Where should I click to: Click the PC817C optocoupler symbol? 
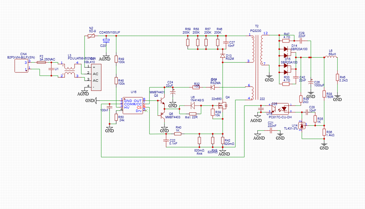pos(280,108)
